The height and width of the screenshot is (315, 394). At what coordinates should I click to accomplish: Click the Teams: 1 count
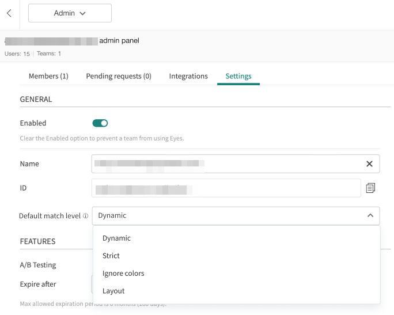(49, 54)
